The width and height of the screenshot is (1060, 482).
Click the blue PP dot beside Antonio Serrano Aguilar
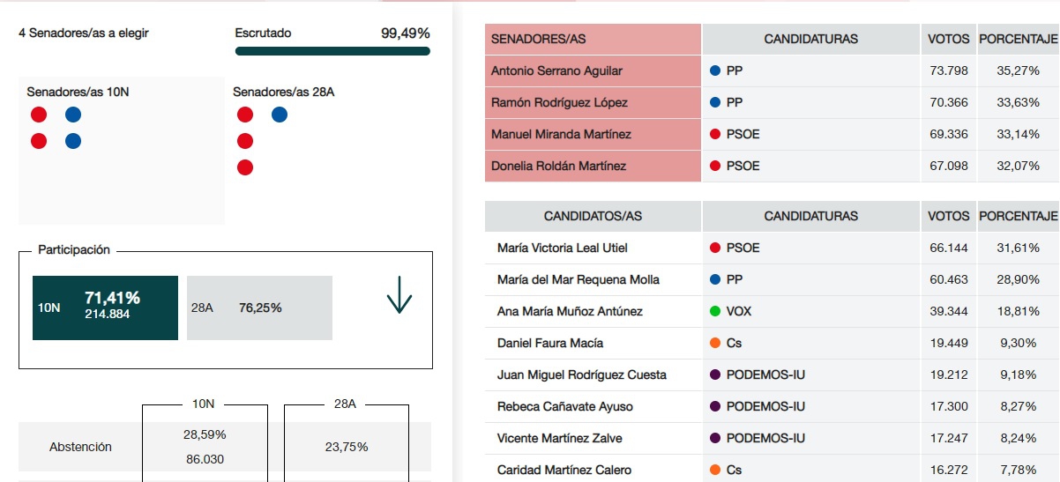click(715, 70)
